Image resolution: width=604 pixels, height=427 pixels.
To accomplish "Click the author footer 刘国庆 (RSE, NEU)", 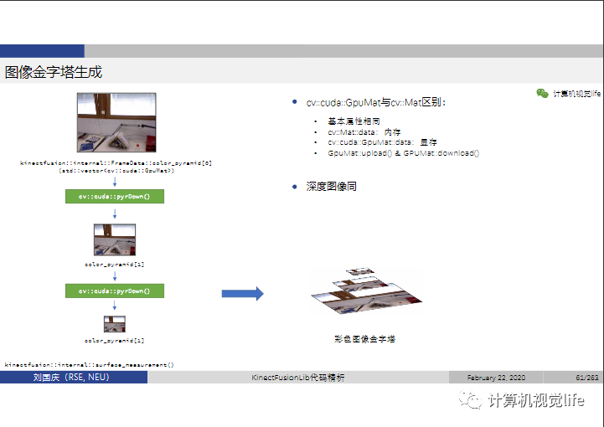I will point(71,378).
